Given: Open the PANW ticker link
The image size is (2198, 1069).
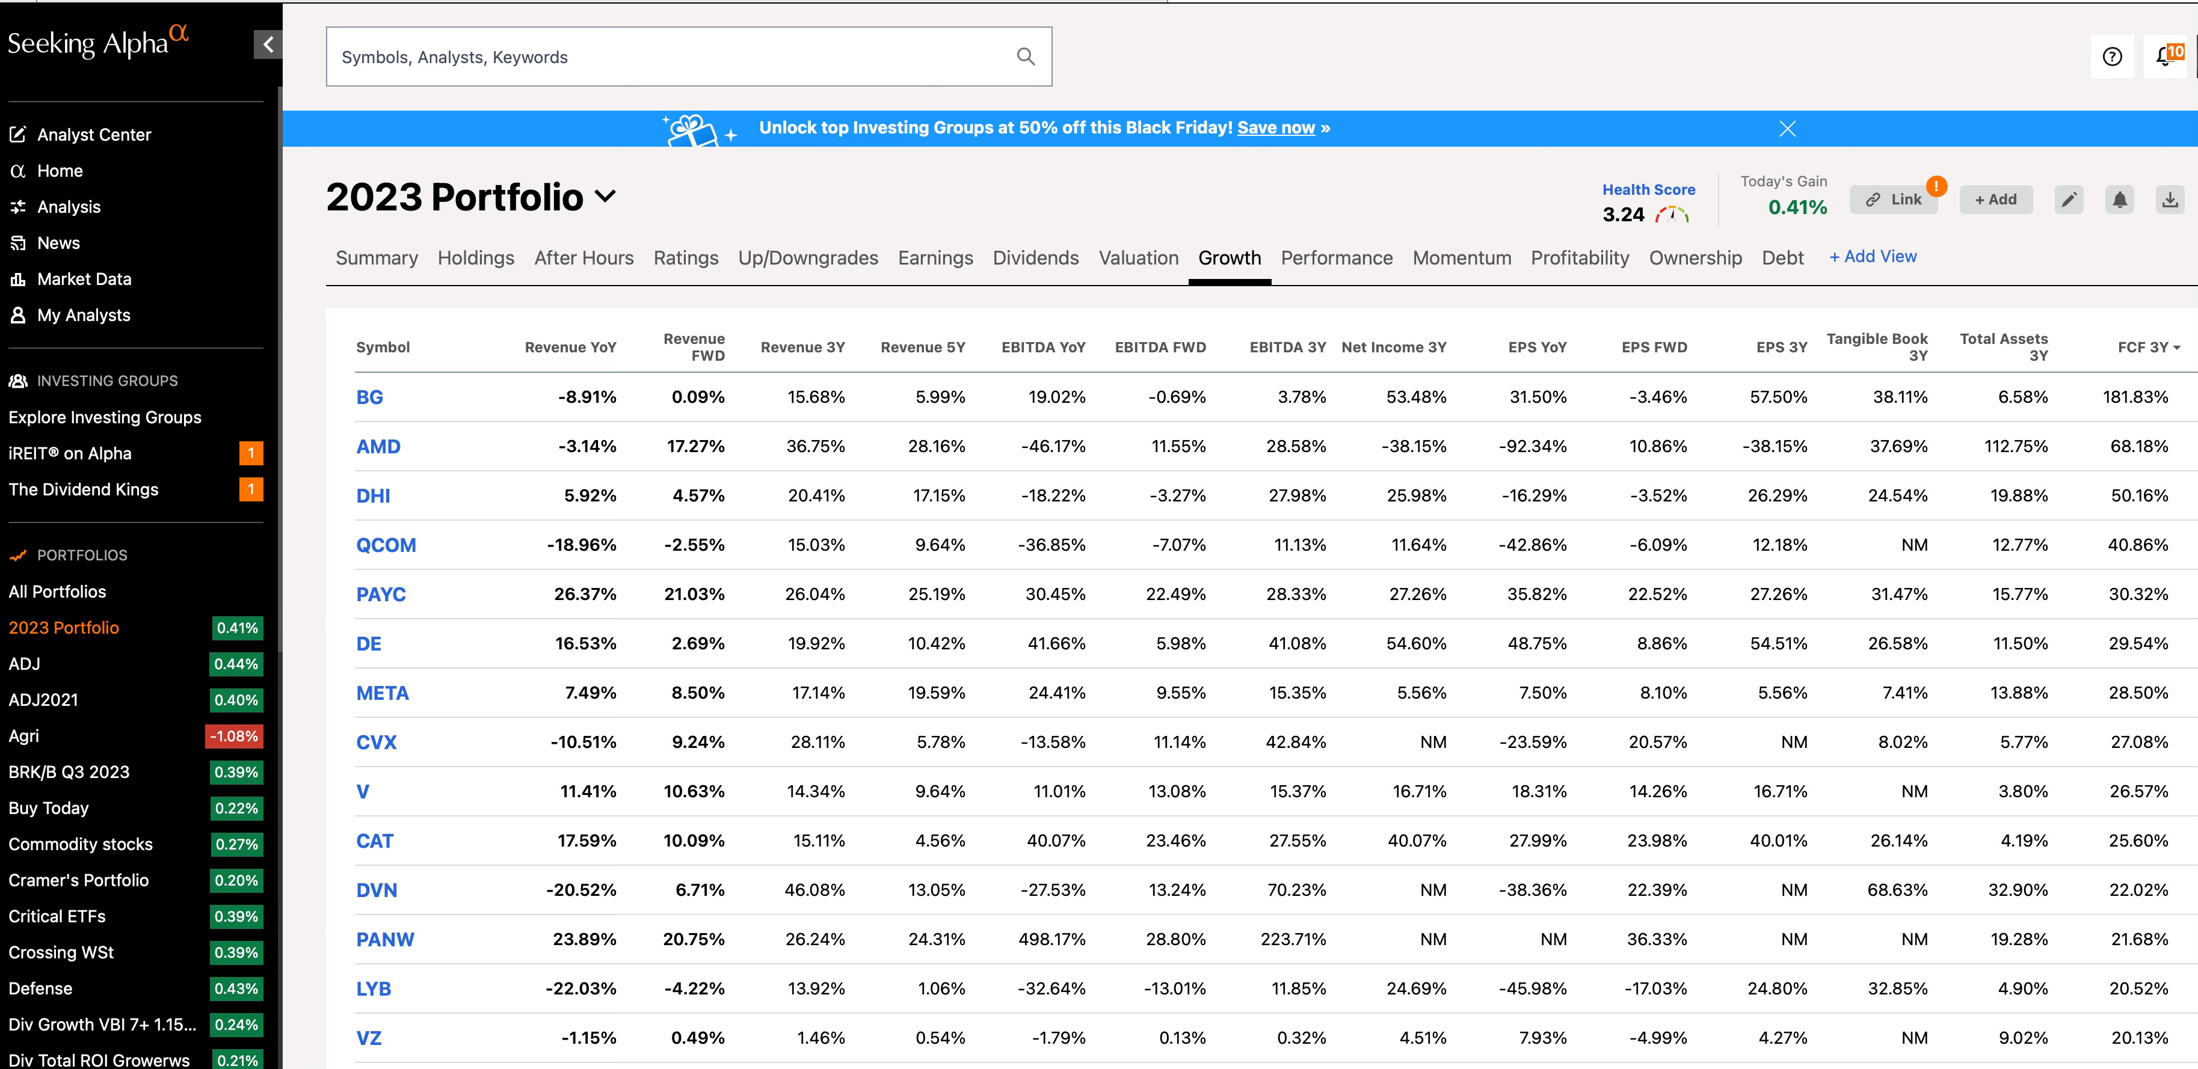Looking at the screenshot, I should 385,939.
